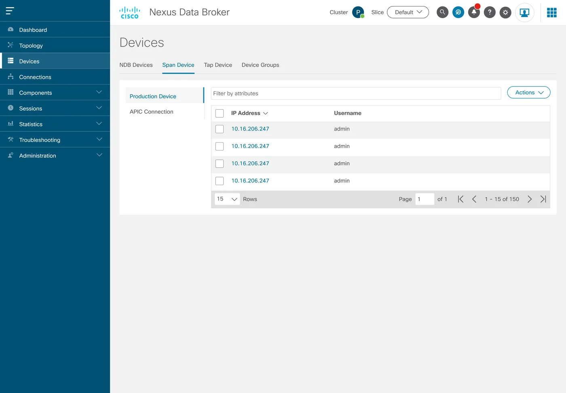Click Filter by attributes field
Screen dimensions: 566x393
(356, 93)
